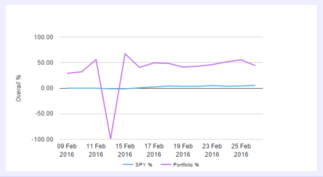Click the 17 Feb 2016 x-axis label
Image resolution: width=323 pixels, height=177 pixels.
click(154, 150)
